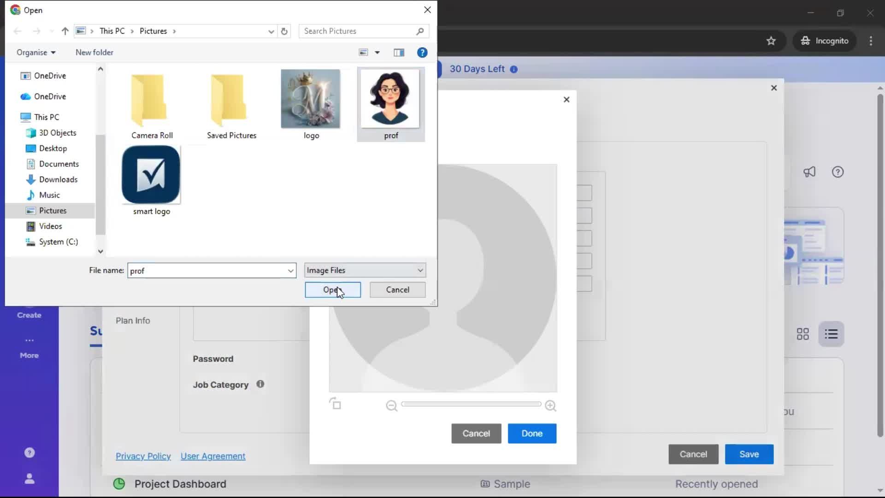The image size is (885, 498).
Task: Refresh the Pictures folder contents
Action: 284,31
